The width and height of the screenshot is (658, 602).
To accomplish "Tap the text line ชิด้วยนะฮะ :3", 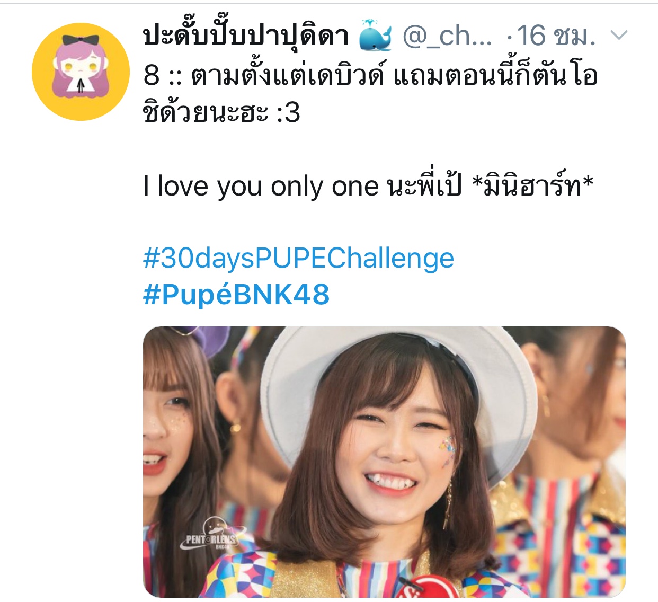I will click(221, 113).
